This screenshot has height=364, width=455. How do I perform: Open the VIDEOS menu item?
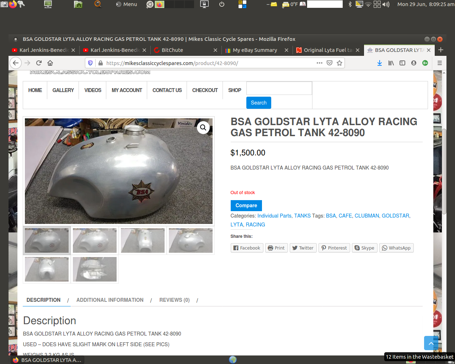coord(93,90)
